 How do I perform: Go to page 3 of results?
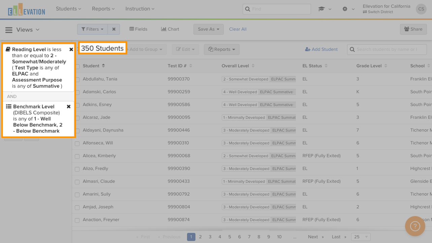(210, 237)
